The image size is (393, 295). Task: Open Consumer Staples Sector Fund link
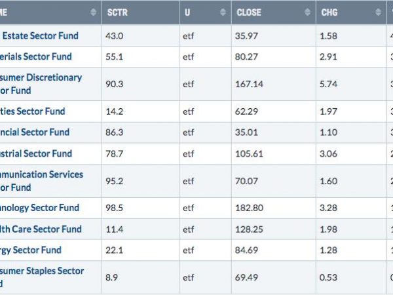click(42, 277)
